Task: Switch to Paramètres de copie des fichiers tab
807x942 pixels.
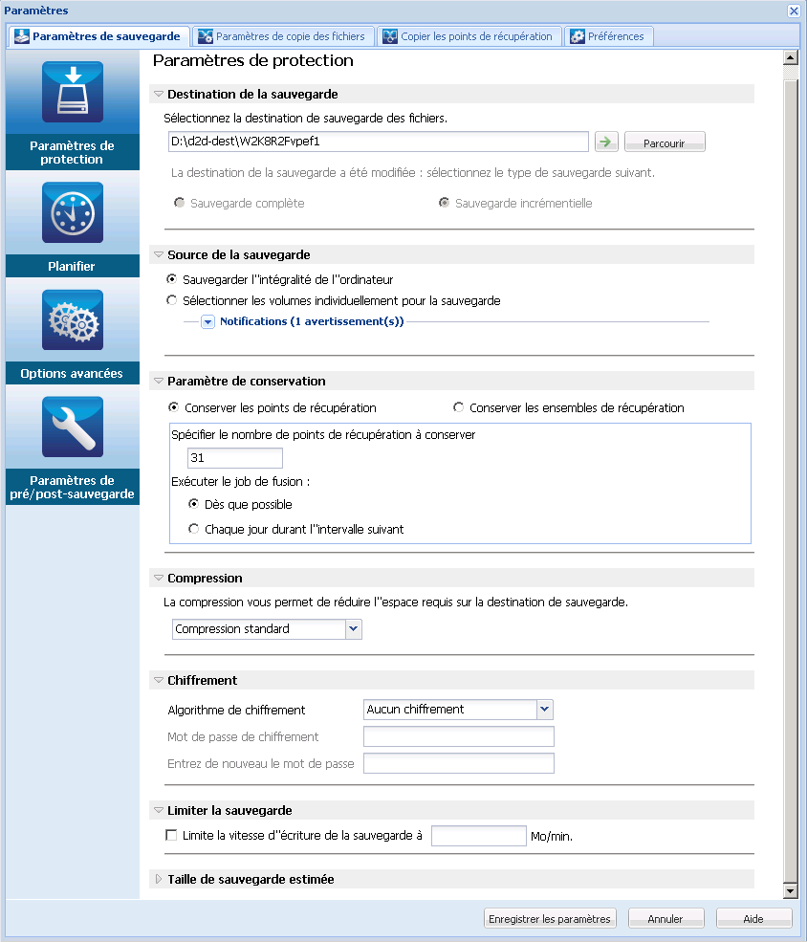Action: (x=281, y=36)
